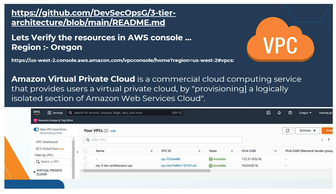This screenshot has width=336, height=194.
Task: Toggle the New VPC Experience switch
Action: [x=36, y=129]
